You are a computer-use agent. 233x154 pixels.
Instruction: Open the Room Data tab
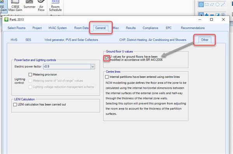pos(81,28)
